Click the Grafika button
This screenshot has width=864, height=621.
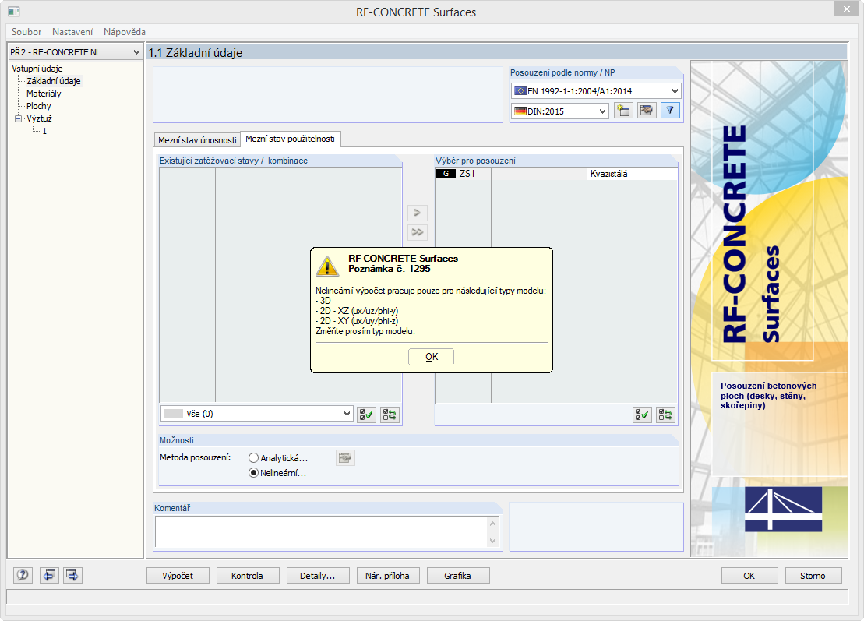coord(458,576)
